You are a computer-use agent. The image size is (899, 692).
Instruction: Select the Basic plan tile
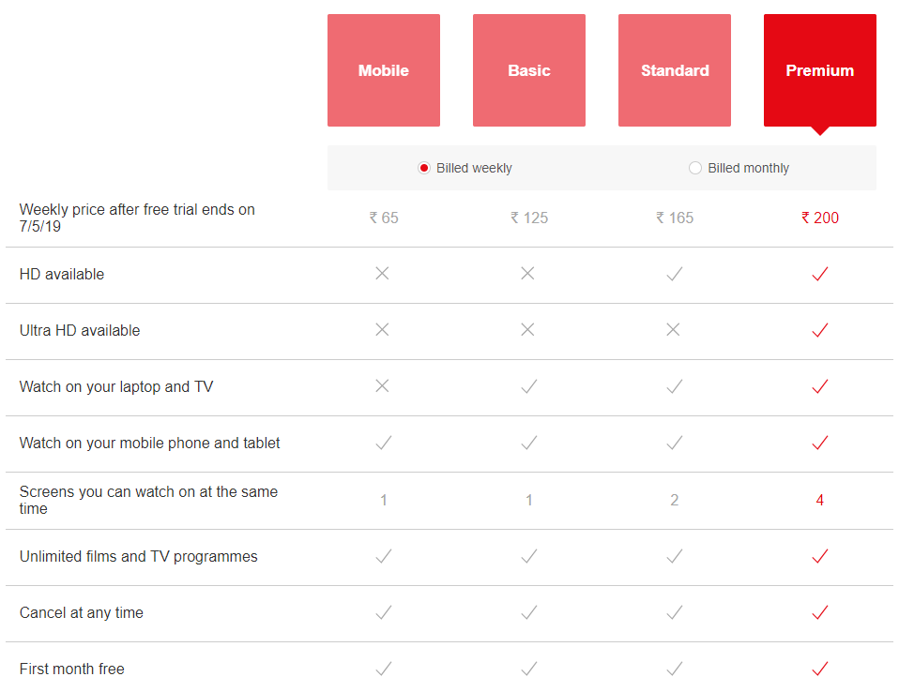(529, 70)
